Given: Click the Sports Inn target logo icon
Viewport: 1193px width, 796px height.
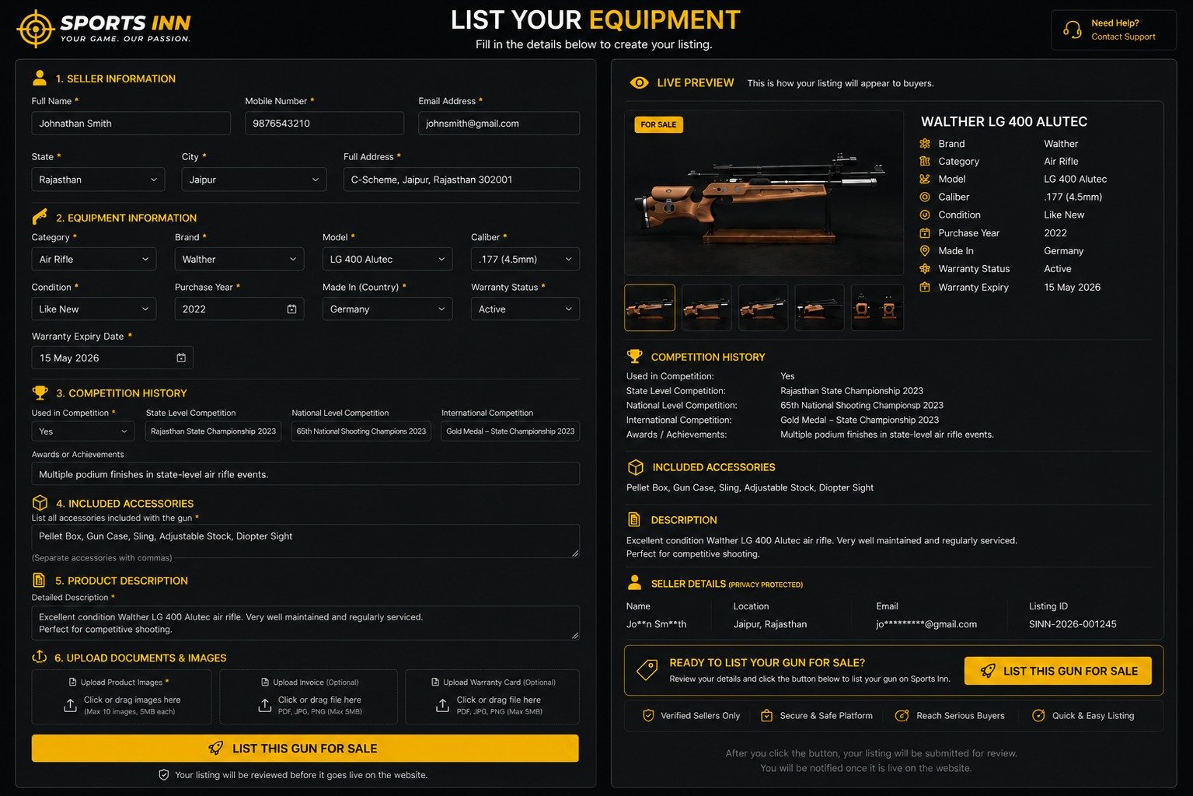Looking at the screenshot, I should (35, 29).
